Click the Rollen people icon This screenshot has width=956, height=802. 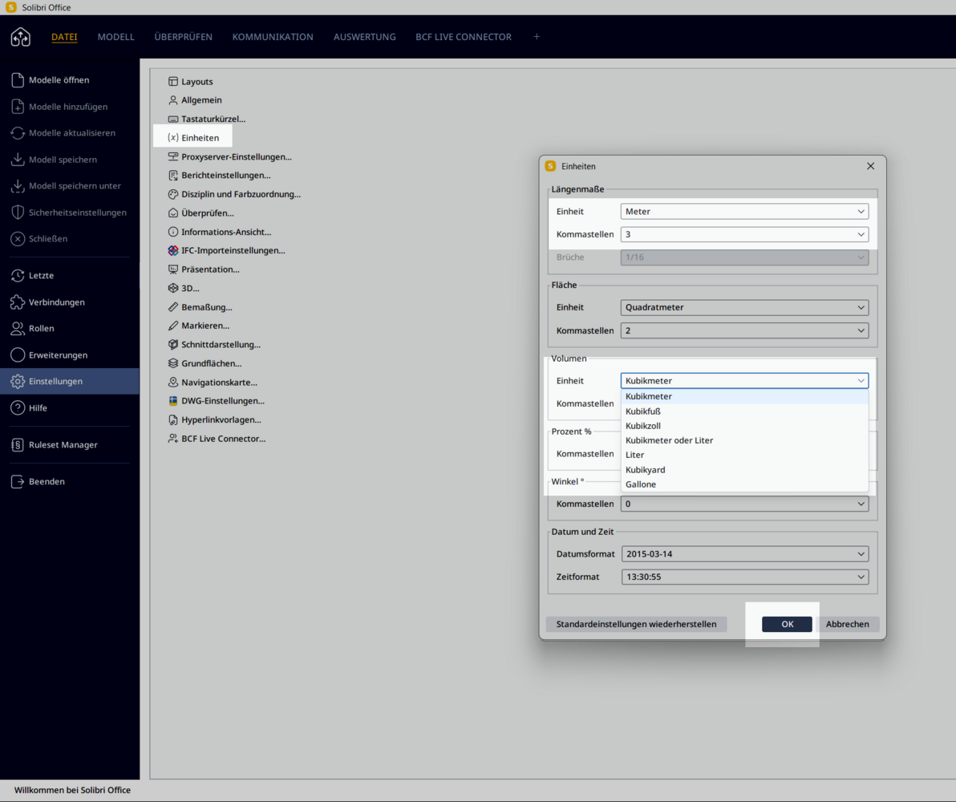(18, 328)
